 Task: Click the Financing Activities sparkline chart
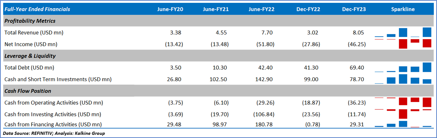click(x=403, y=124)
